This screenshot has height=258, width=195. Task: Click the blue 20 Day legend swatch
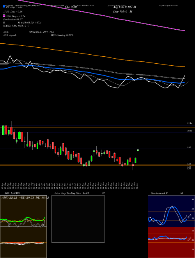(4, 7)
